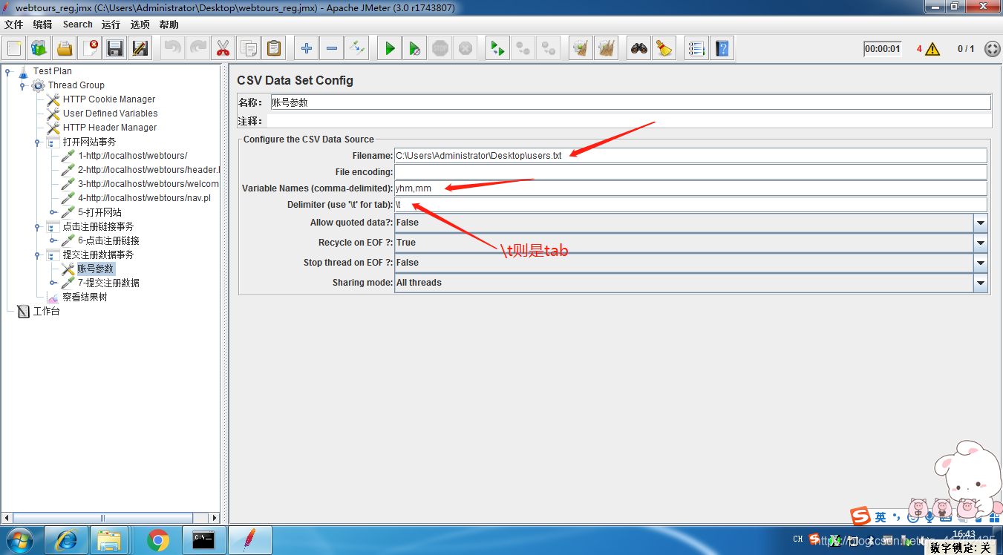Collapse the 打开网站事务 node

[x=37, y=142]
